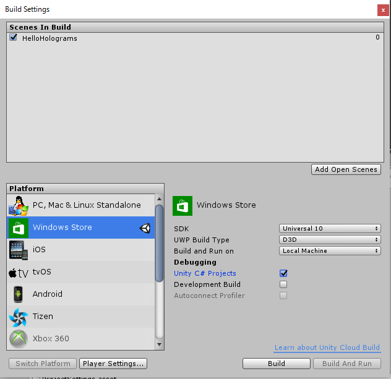Click the Android robot platform icon
391x379 pixels.
(18, 294)
